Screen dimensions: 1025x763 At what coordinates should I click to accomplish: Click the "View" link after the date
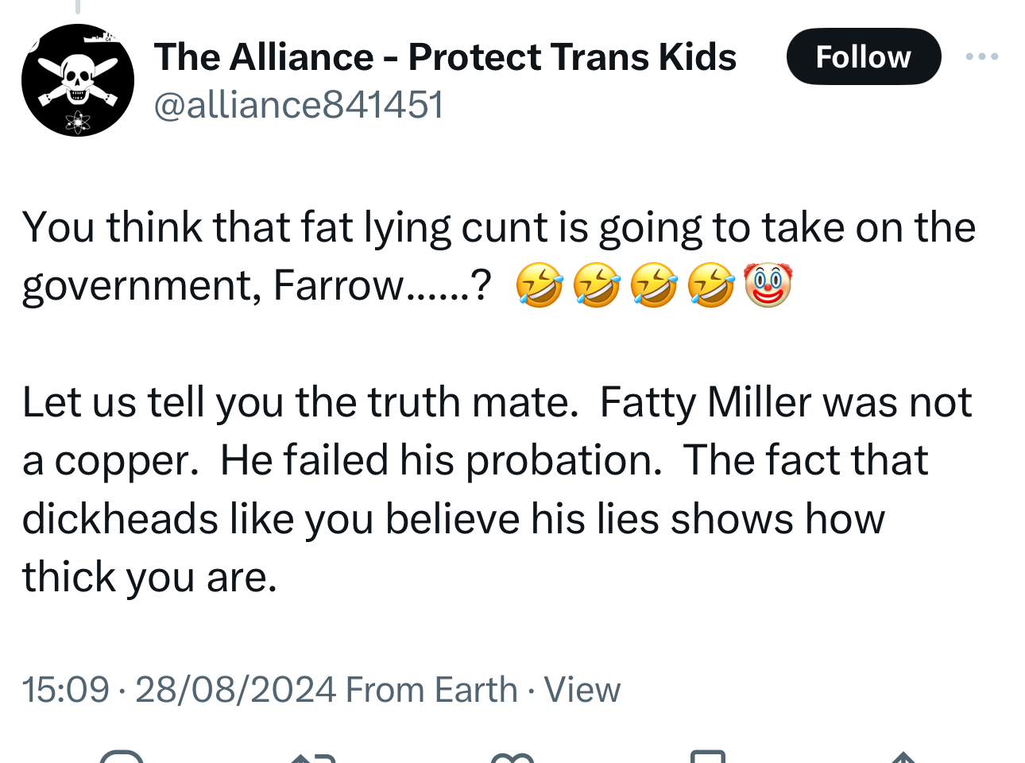pos(582,690)
